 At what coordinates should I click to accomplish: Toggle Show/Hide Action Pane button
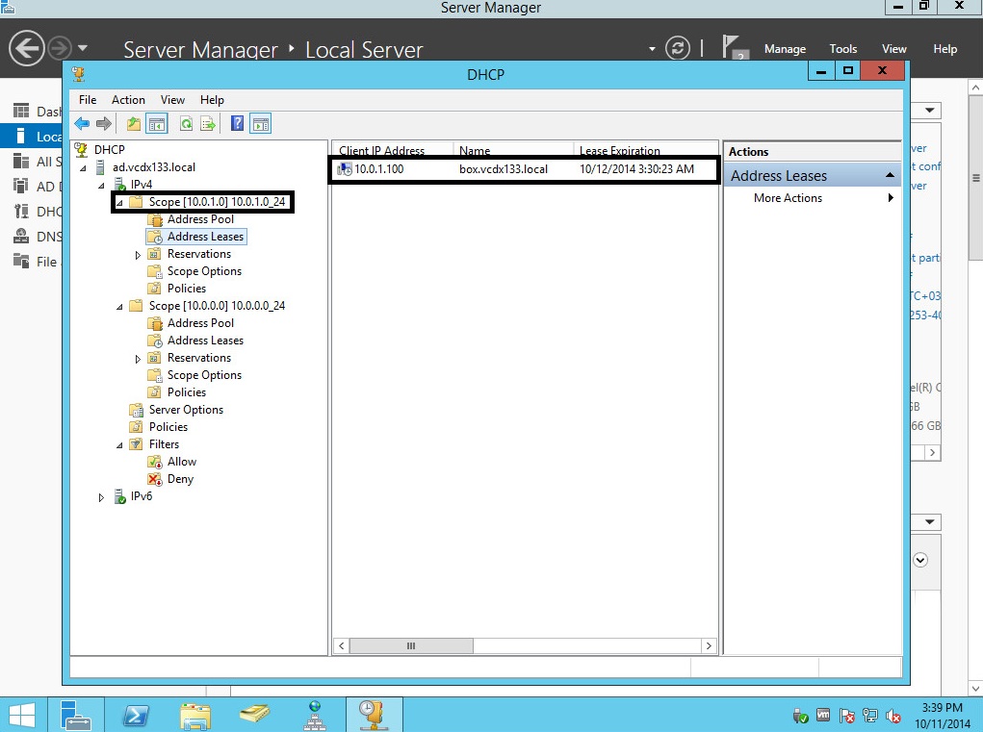tap(260, 123)
